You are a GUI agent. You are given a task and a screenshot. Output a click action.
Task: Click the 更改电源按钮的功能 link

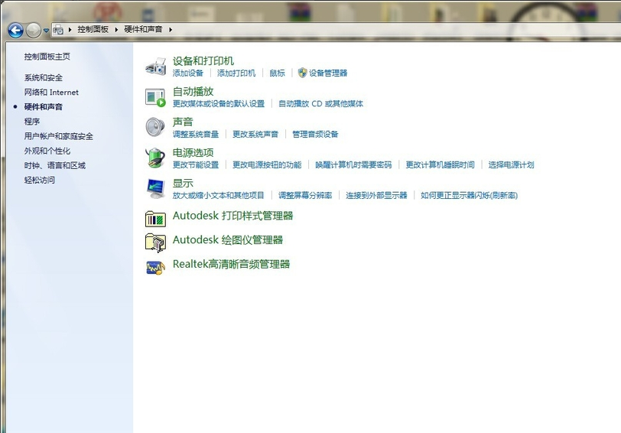click(x=267, y=164)
